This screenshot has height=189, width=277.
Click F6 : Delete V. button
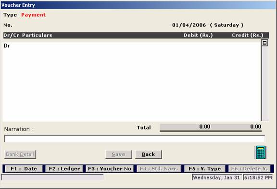coord(249,169)
